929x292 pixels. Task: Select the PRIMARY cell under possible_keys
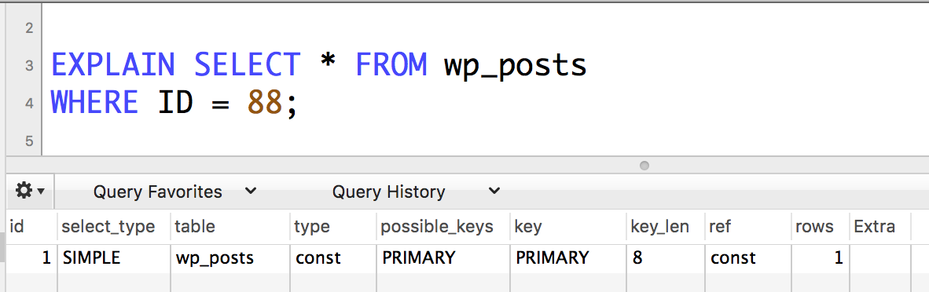442,257
